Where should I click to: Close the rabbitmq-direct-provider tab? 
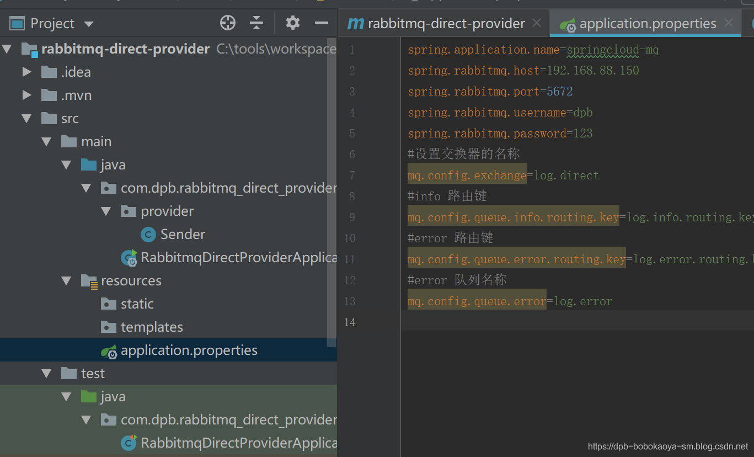[x=537, y=23]
